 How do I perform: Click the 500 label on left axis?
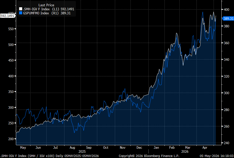pyautogui.click(x=11, y=44)
